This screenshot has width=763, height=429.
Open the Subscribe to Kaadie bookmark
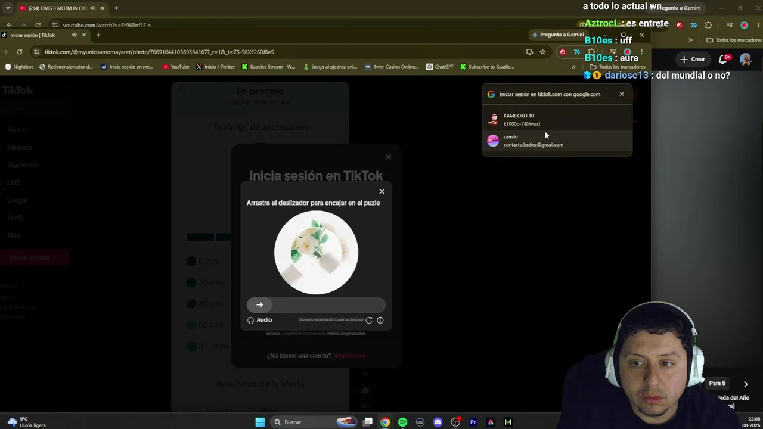pos(486,67)
